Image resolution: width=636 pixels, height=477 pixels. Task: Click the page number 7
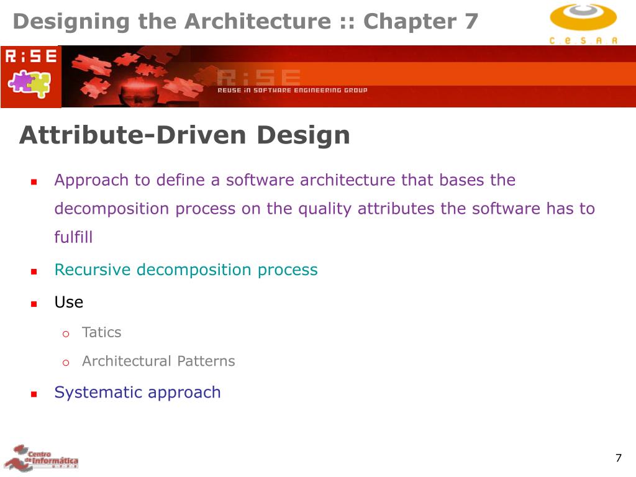[x=619, y=458]
